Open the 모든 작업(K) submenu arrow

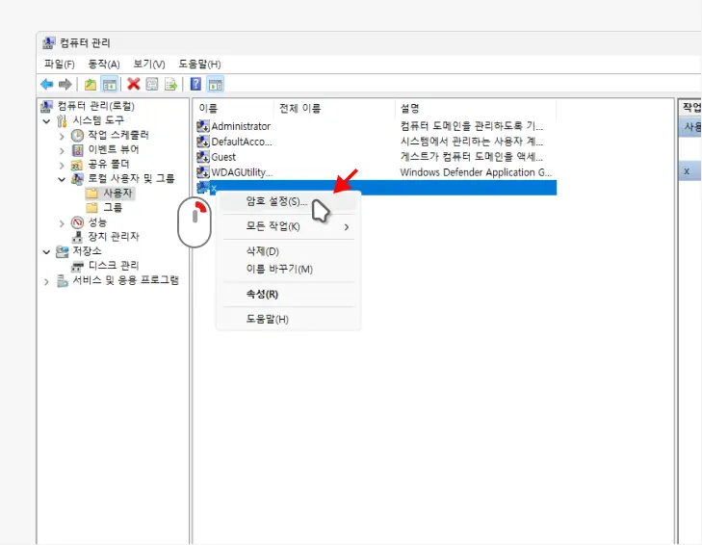[347, 227]
